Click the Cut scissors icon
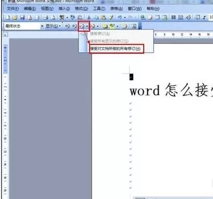 (89, 18)
